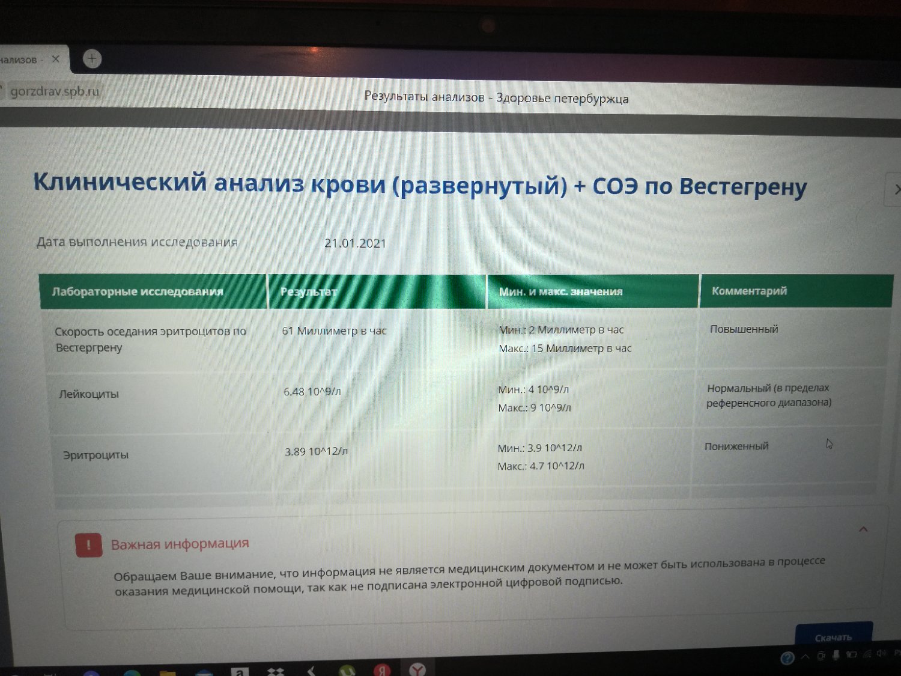Viewport: 901px width, 676px height.
Task: Click the gorzdrav.spb.ru address bar
Action: pyautogui.click(x=55, y=91)
